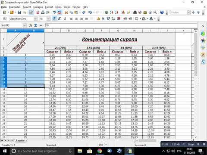Open Help with question mark icon

162,12
